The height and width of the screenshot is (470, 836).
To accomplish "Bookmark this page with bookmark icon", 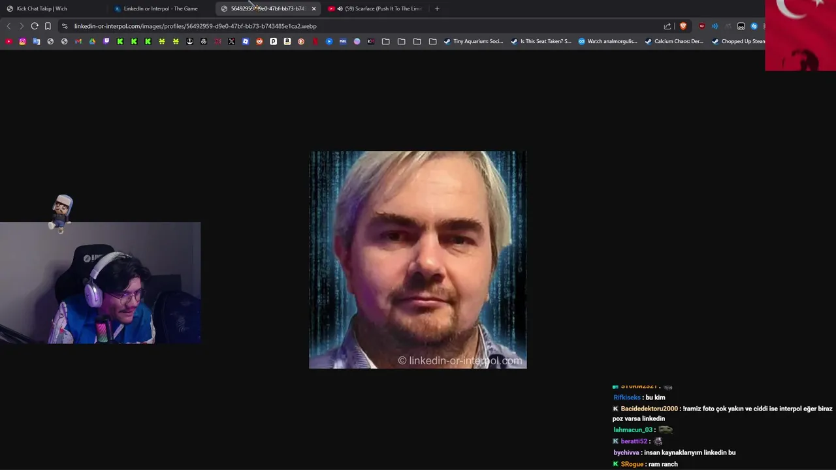I will pyautogui.click(x=48, y=26).
